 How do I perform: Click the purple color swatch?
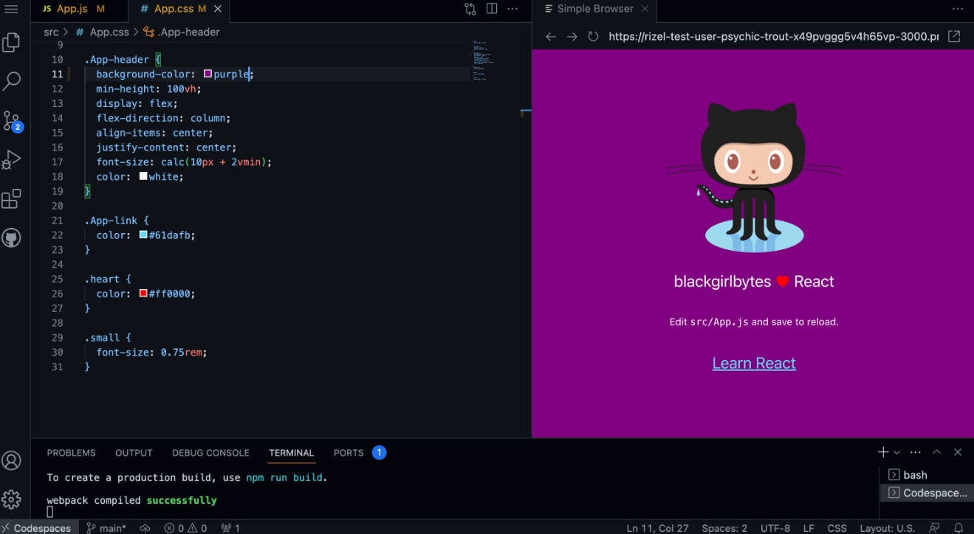point(208,74)
